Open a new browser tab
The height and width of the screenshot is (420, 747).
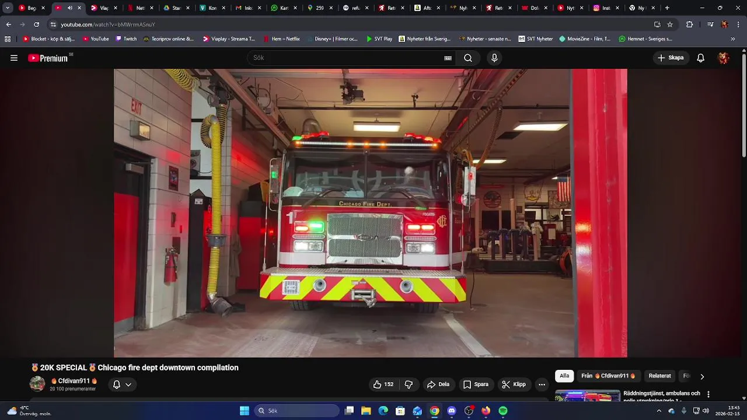(667, 8)
